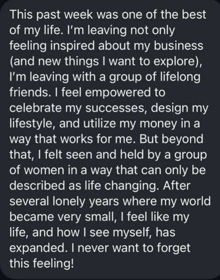The width and height of the screenshot is (220, 280).
Task: Tap the words "became very small"
Action: coord(63,217)
